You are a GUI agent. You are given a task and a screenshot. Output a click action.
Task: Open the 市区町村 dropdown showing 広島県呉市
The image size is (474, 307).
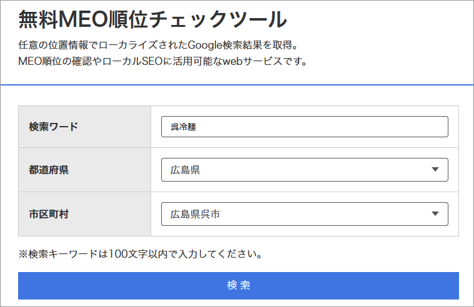(304, 214)
